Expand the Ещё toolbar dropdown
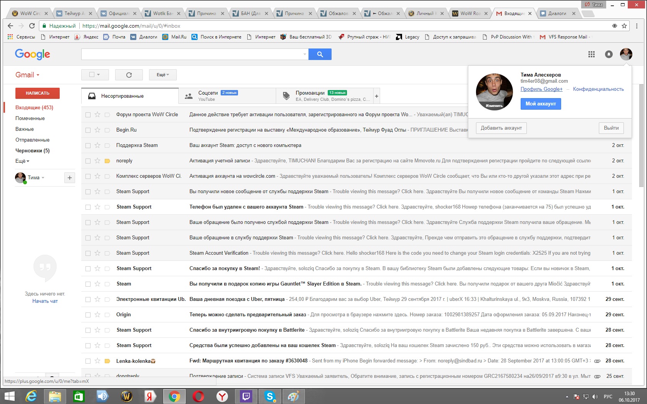The width and height of the screenshot is (647, 404). tap(163, 75)
